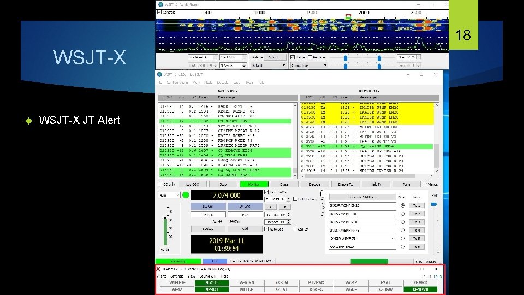Click the Lookup button
The width and height of the screenshot is (524, 295).
click(208, 229)
